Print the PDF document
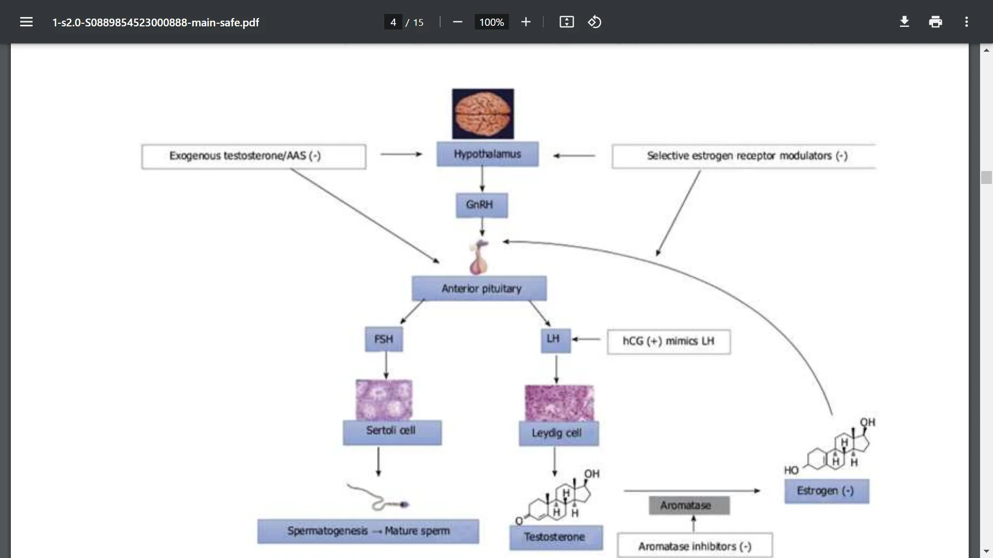 pos(936,22)
